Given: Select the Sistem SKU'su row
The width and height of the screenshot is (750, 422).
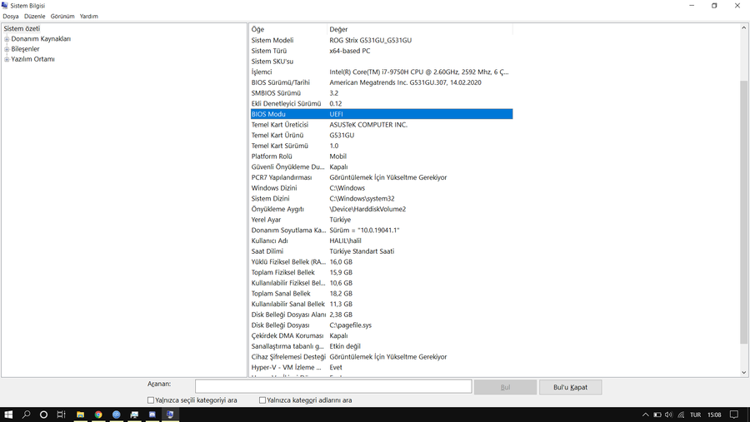Looking at the screenshot, I should tap(381, 61).
